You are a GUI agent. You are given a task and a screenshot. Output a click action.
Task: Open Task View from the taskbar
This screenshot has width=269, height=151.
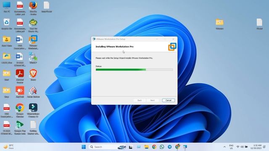(x=131, y=147)
